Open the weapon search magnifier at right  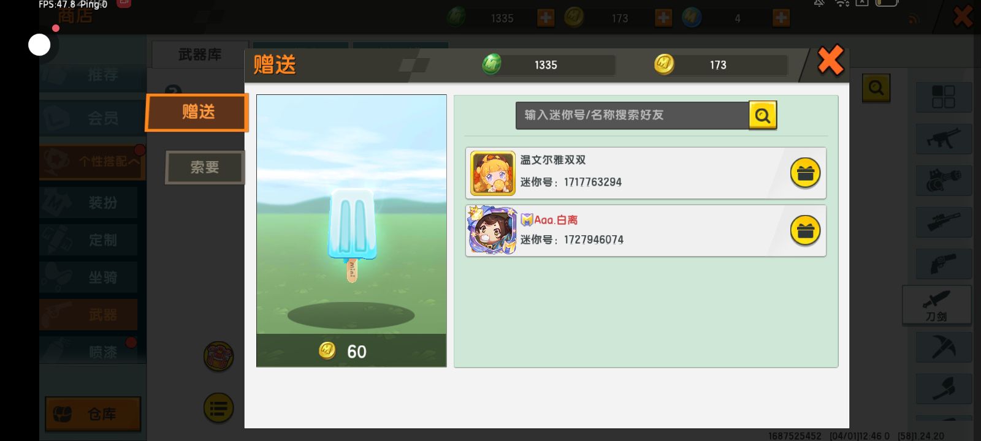point(876,88)
